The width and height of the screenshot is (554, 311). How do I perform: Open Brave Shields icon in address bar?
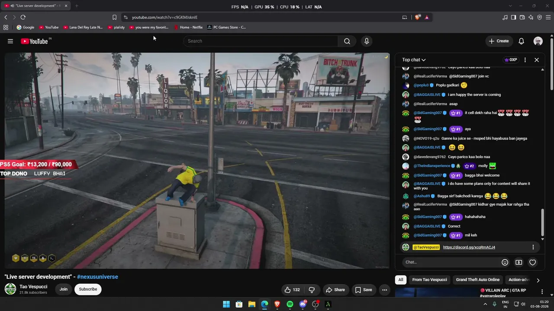pos(418,17)
